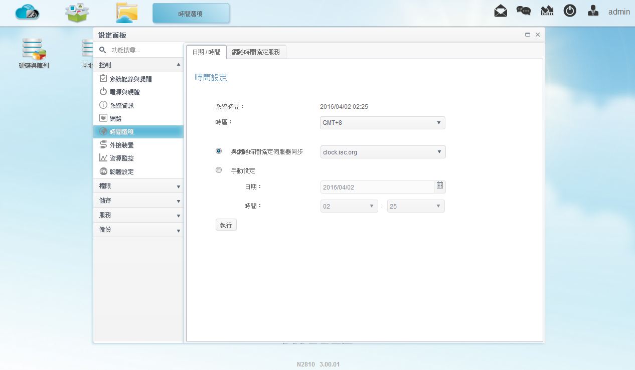Open 韌體設定 in sidebar
The width and height of the screenshot is (635, 370).
point(138,171)
